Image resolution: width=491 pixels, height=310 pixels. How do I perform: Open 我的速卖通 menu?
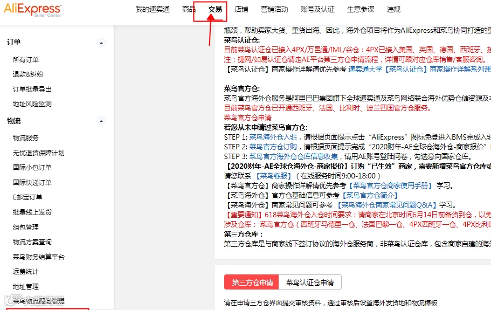click(153, 9)
